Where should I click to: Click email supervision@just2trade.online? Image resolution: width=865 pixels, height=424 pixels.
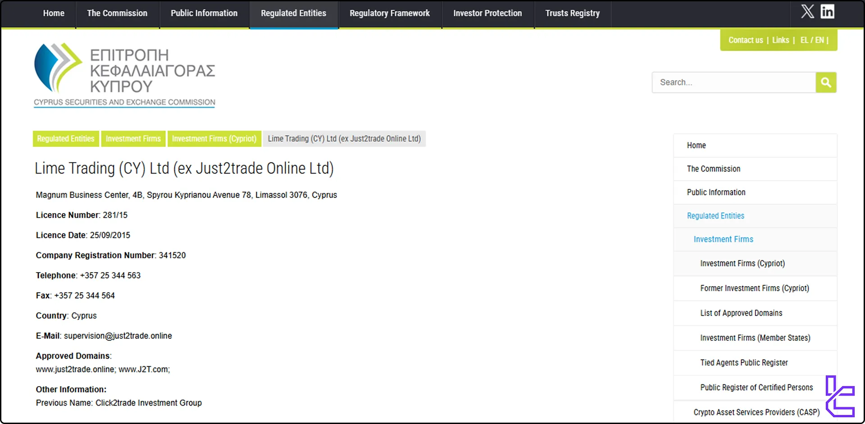point(118,336)
